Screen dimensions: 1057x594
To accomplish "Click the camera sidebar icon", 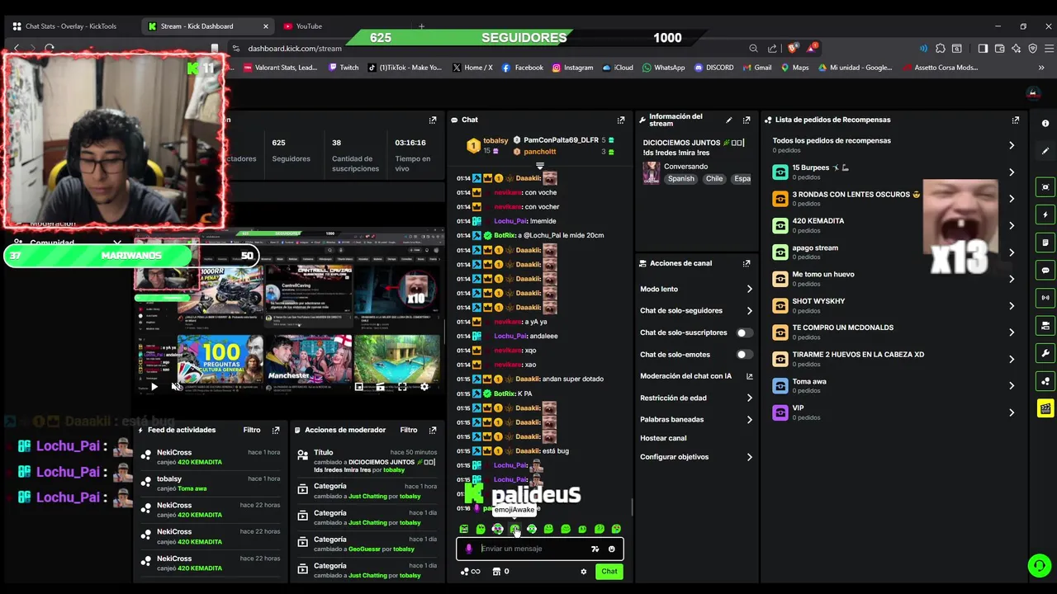I will 1045,325.
